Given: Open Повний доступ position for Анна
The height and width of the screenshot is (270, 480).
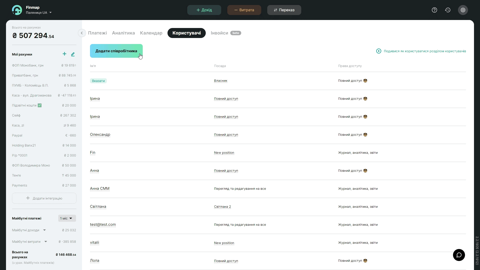Looking at the screenshot, I should pos(226,171).
